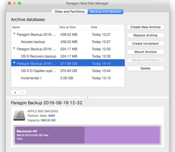Select the iAccess backup row
175x152 pixels.
point(68,42)
